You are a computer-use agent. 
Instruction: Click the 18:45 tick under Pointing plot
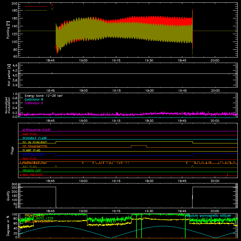click(50, 61)
